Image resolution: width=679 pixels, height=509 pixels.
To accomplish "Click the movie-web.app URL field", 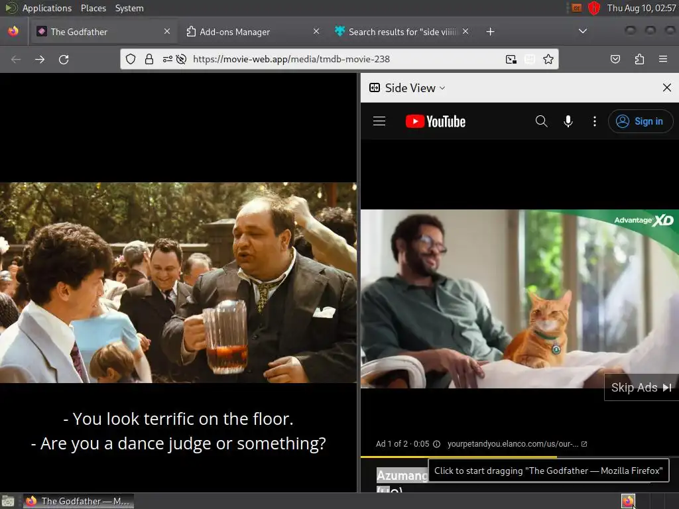I will [292, 59].
